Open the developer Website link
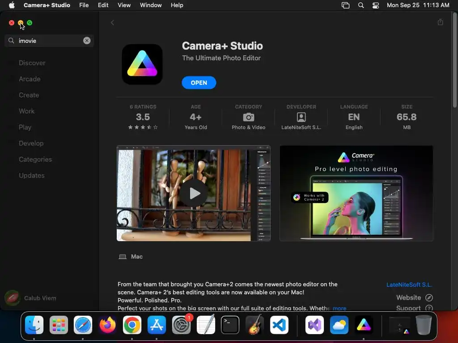This screenshot has width=458, height=343. click(x=414, y=297)
